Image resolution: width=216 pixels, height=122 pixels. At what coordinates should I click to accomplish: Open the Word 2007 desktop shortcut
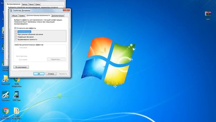pyautogui.click(x=5, y=80)
